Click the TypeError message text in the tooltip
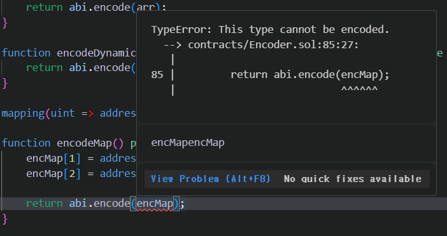Image resolution: width=447 pixels, height=236 pixels. [x=270, y=30]
